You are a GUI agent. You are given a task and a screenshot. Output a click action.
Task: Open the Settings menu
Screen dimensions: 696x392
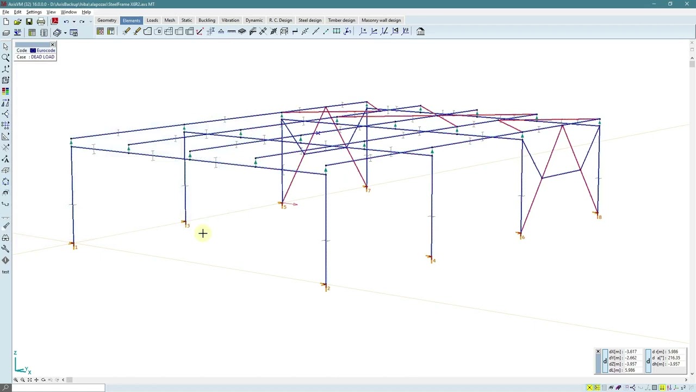34,12
